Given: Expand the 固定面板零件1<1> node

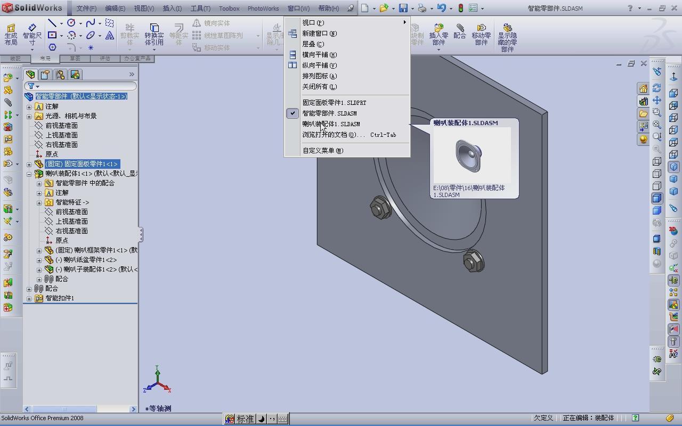Looking at the screenshot, I should pos(29,164).
